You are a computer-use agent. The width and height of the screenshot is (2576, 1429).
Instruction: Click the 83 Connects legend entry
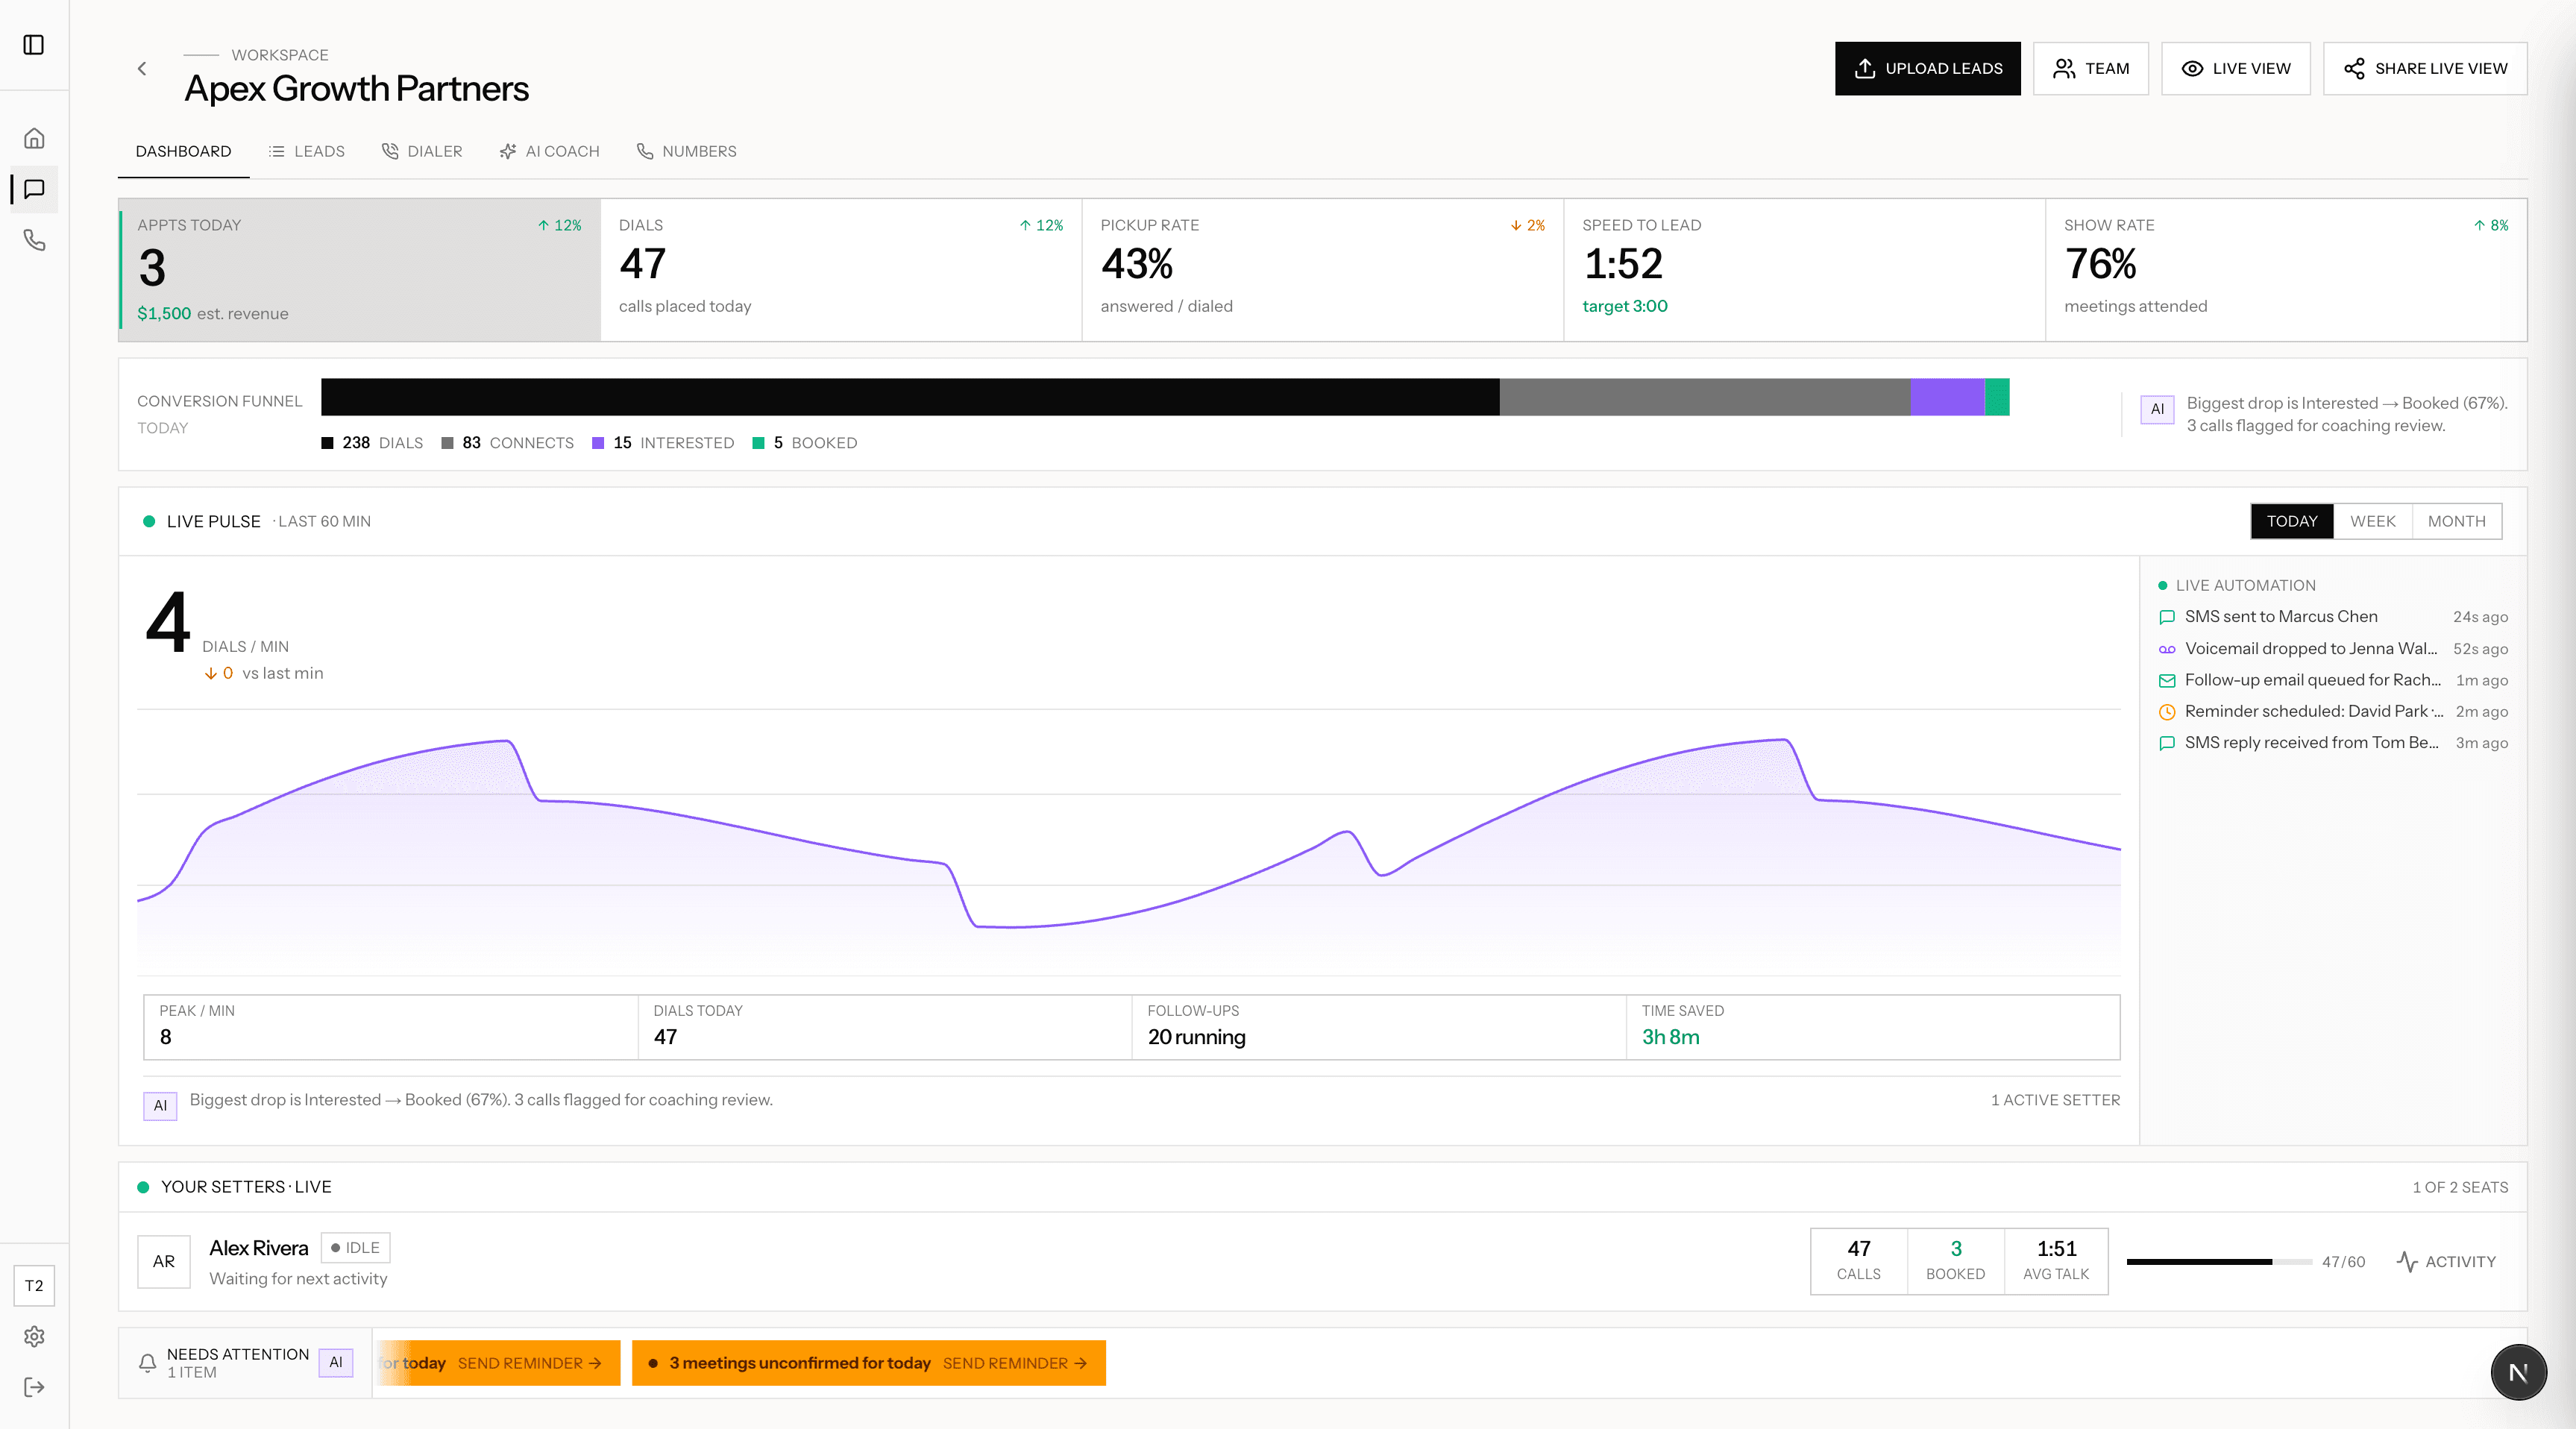[x=507, y=443]
